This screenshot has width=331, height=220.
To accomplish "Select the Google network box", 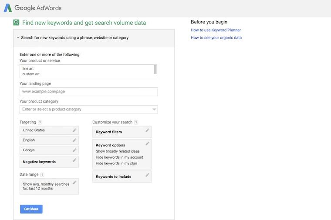I will [x=49, y=150].
